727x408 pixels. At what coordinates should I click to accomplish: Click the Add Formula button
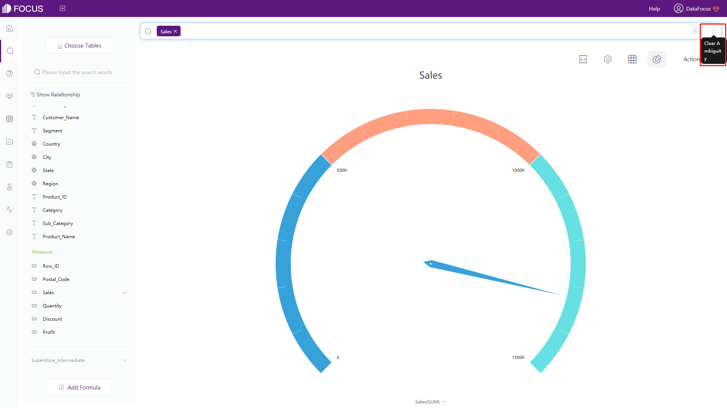(80, 387)
